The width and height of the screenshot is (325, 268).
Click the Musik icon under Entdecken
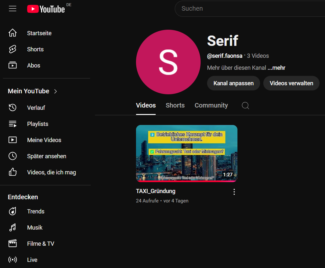point(13,227)
